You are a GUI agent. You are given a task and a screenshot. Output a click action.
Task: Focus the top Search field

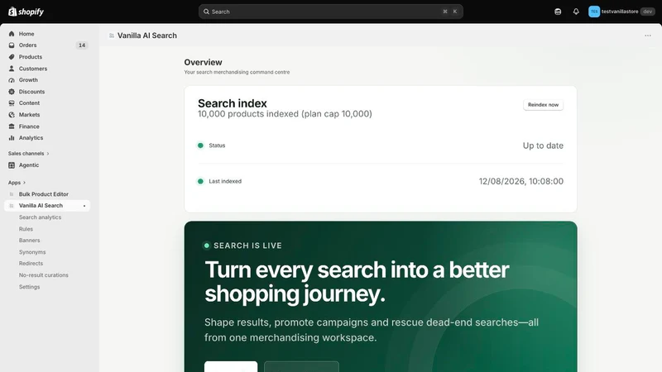coord(330,12)
